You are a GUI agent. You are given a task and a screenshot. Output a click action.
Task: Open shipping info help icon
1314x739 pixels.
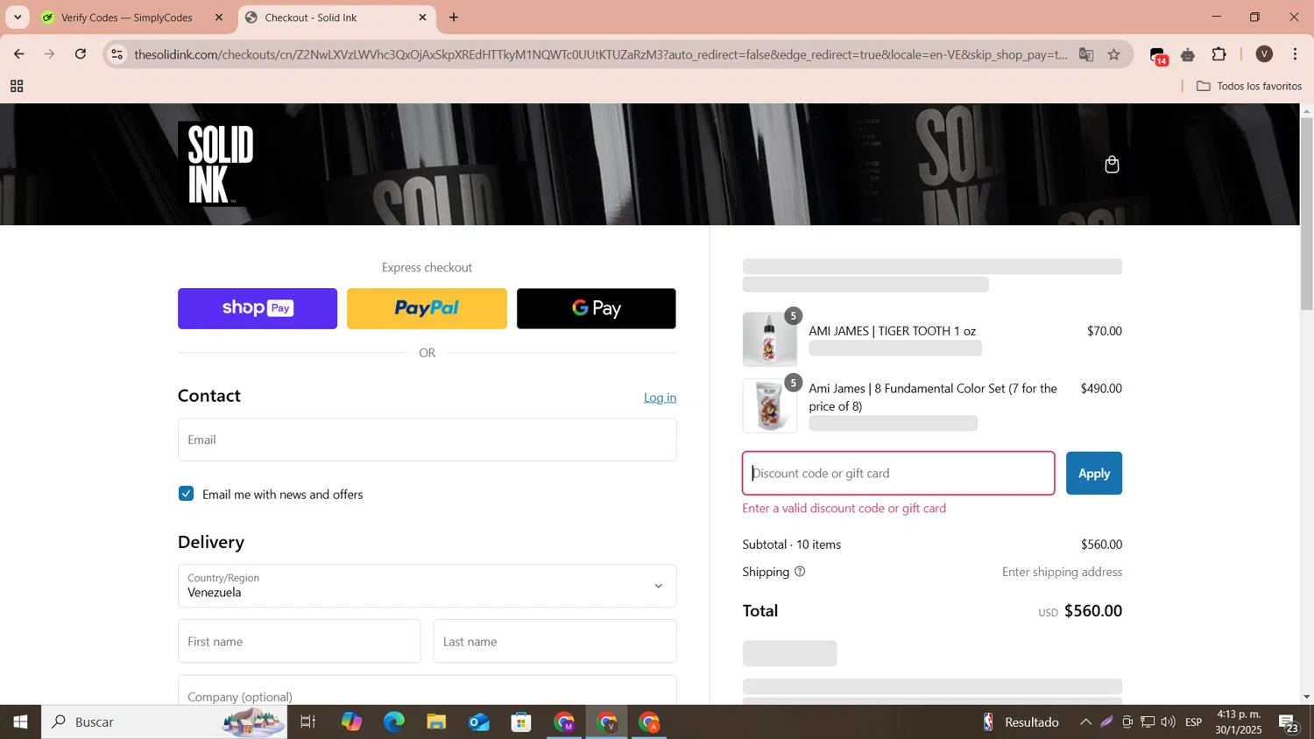pos(800,572)
